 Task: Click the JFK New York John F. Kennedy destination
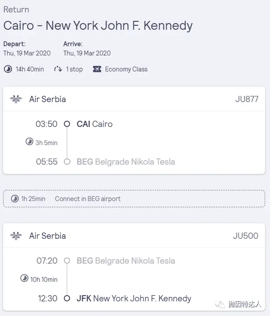click(134, 298)
